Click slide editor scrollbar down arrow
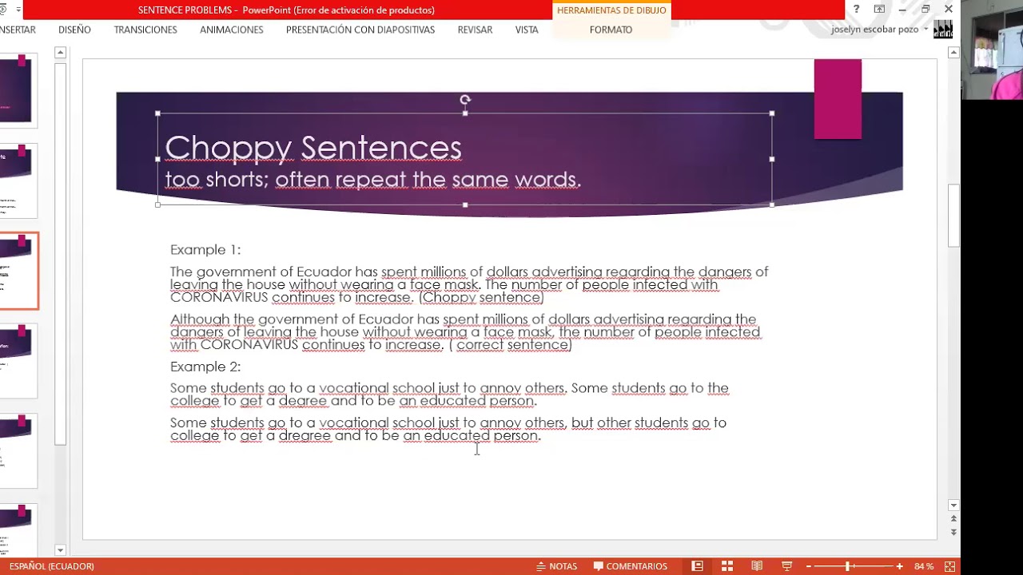The width and height of the screenshot is (1023, 575). (953, 505)
